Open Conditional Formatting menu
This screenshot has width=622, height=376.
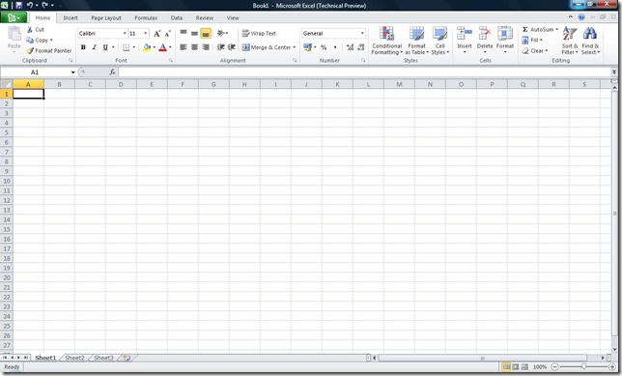pos(386,41)
